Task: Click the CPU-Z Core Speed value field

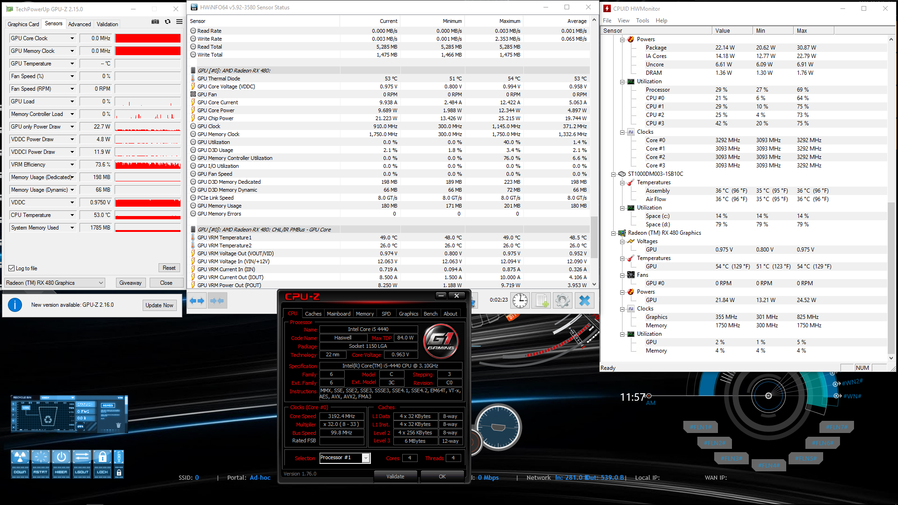Action: tap(341, 416)
